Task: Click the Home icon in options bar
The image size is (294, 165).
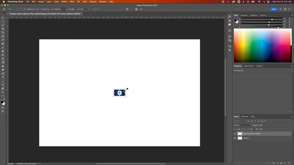Action: point(4,9)
